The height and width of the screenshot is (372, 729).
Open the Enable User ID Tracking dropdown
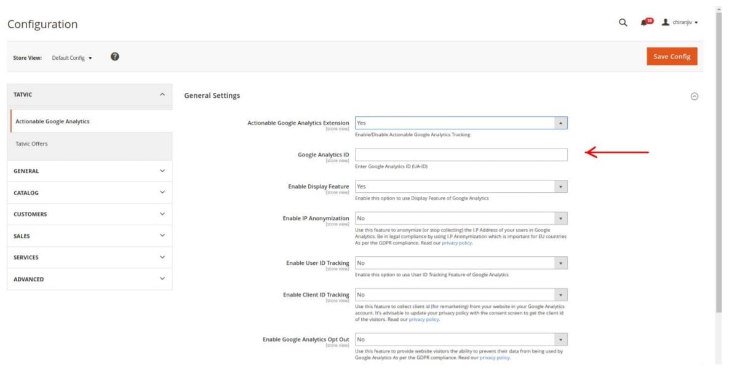pyautogui.click(x=461, y=263)
